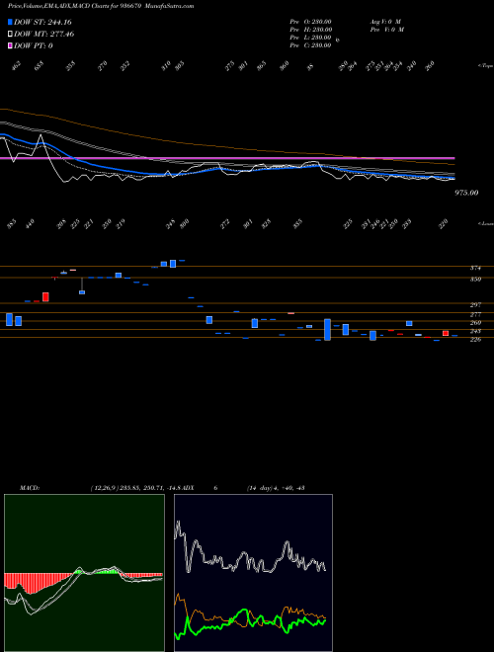Screen dimensions: 494x652
Task: Click the '440' lows value label
Action: coord(30,224)
